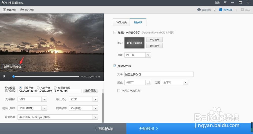Click the 选择目录 button

pos(91,91)
